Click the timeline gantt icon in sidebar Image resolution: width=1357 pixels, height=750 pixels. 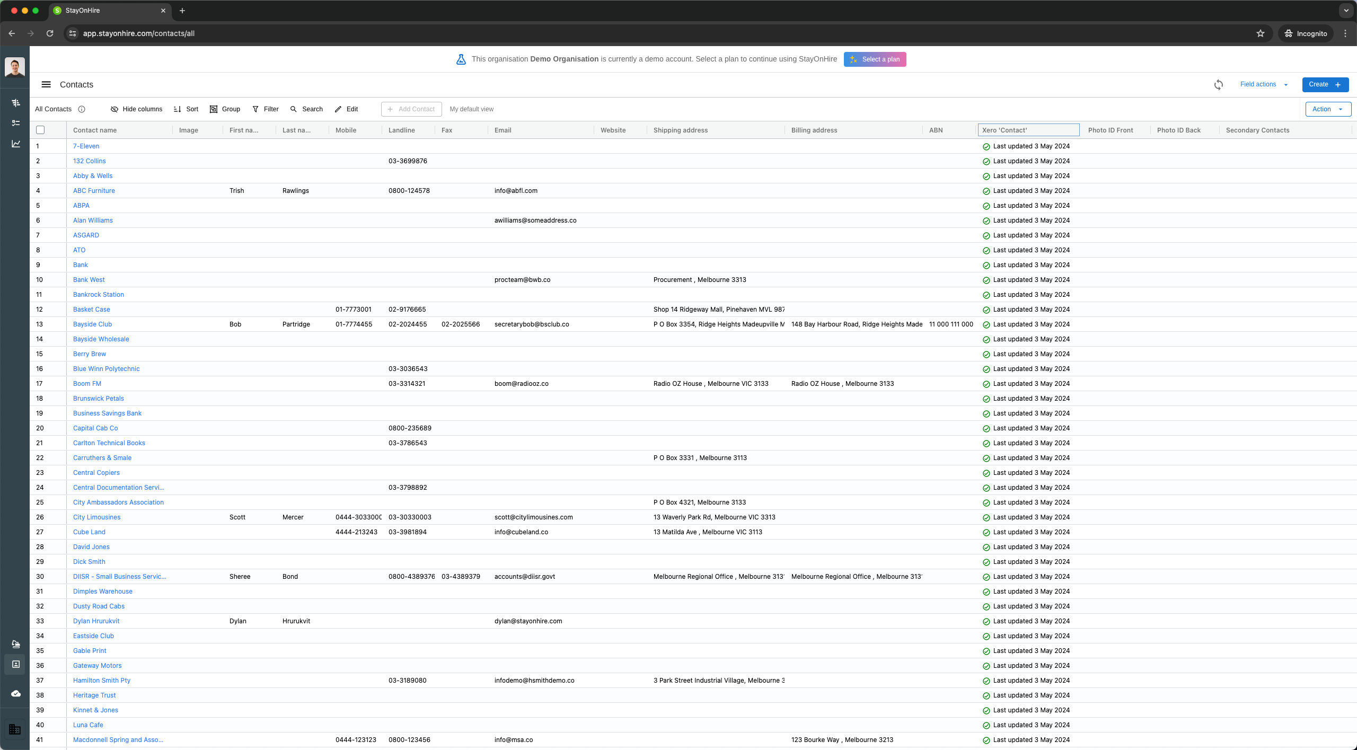[x=16, y=103]
